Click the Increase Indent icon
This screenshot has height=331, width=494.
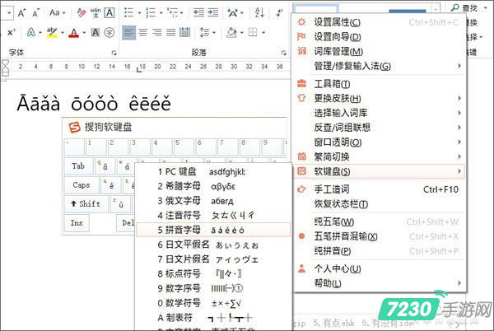[213, 13]
